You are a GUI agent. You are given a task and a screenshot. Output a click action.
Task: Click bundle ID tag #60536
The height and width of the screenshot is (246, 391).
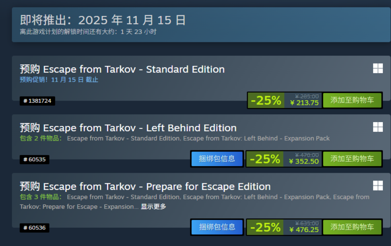[35, 228]
